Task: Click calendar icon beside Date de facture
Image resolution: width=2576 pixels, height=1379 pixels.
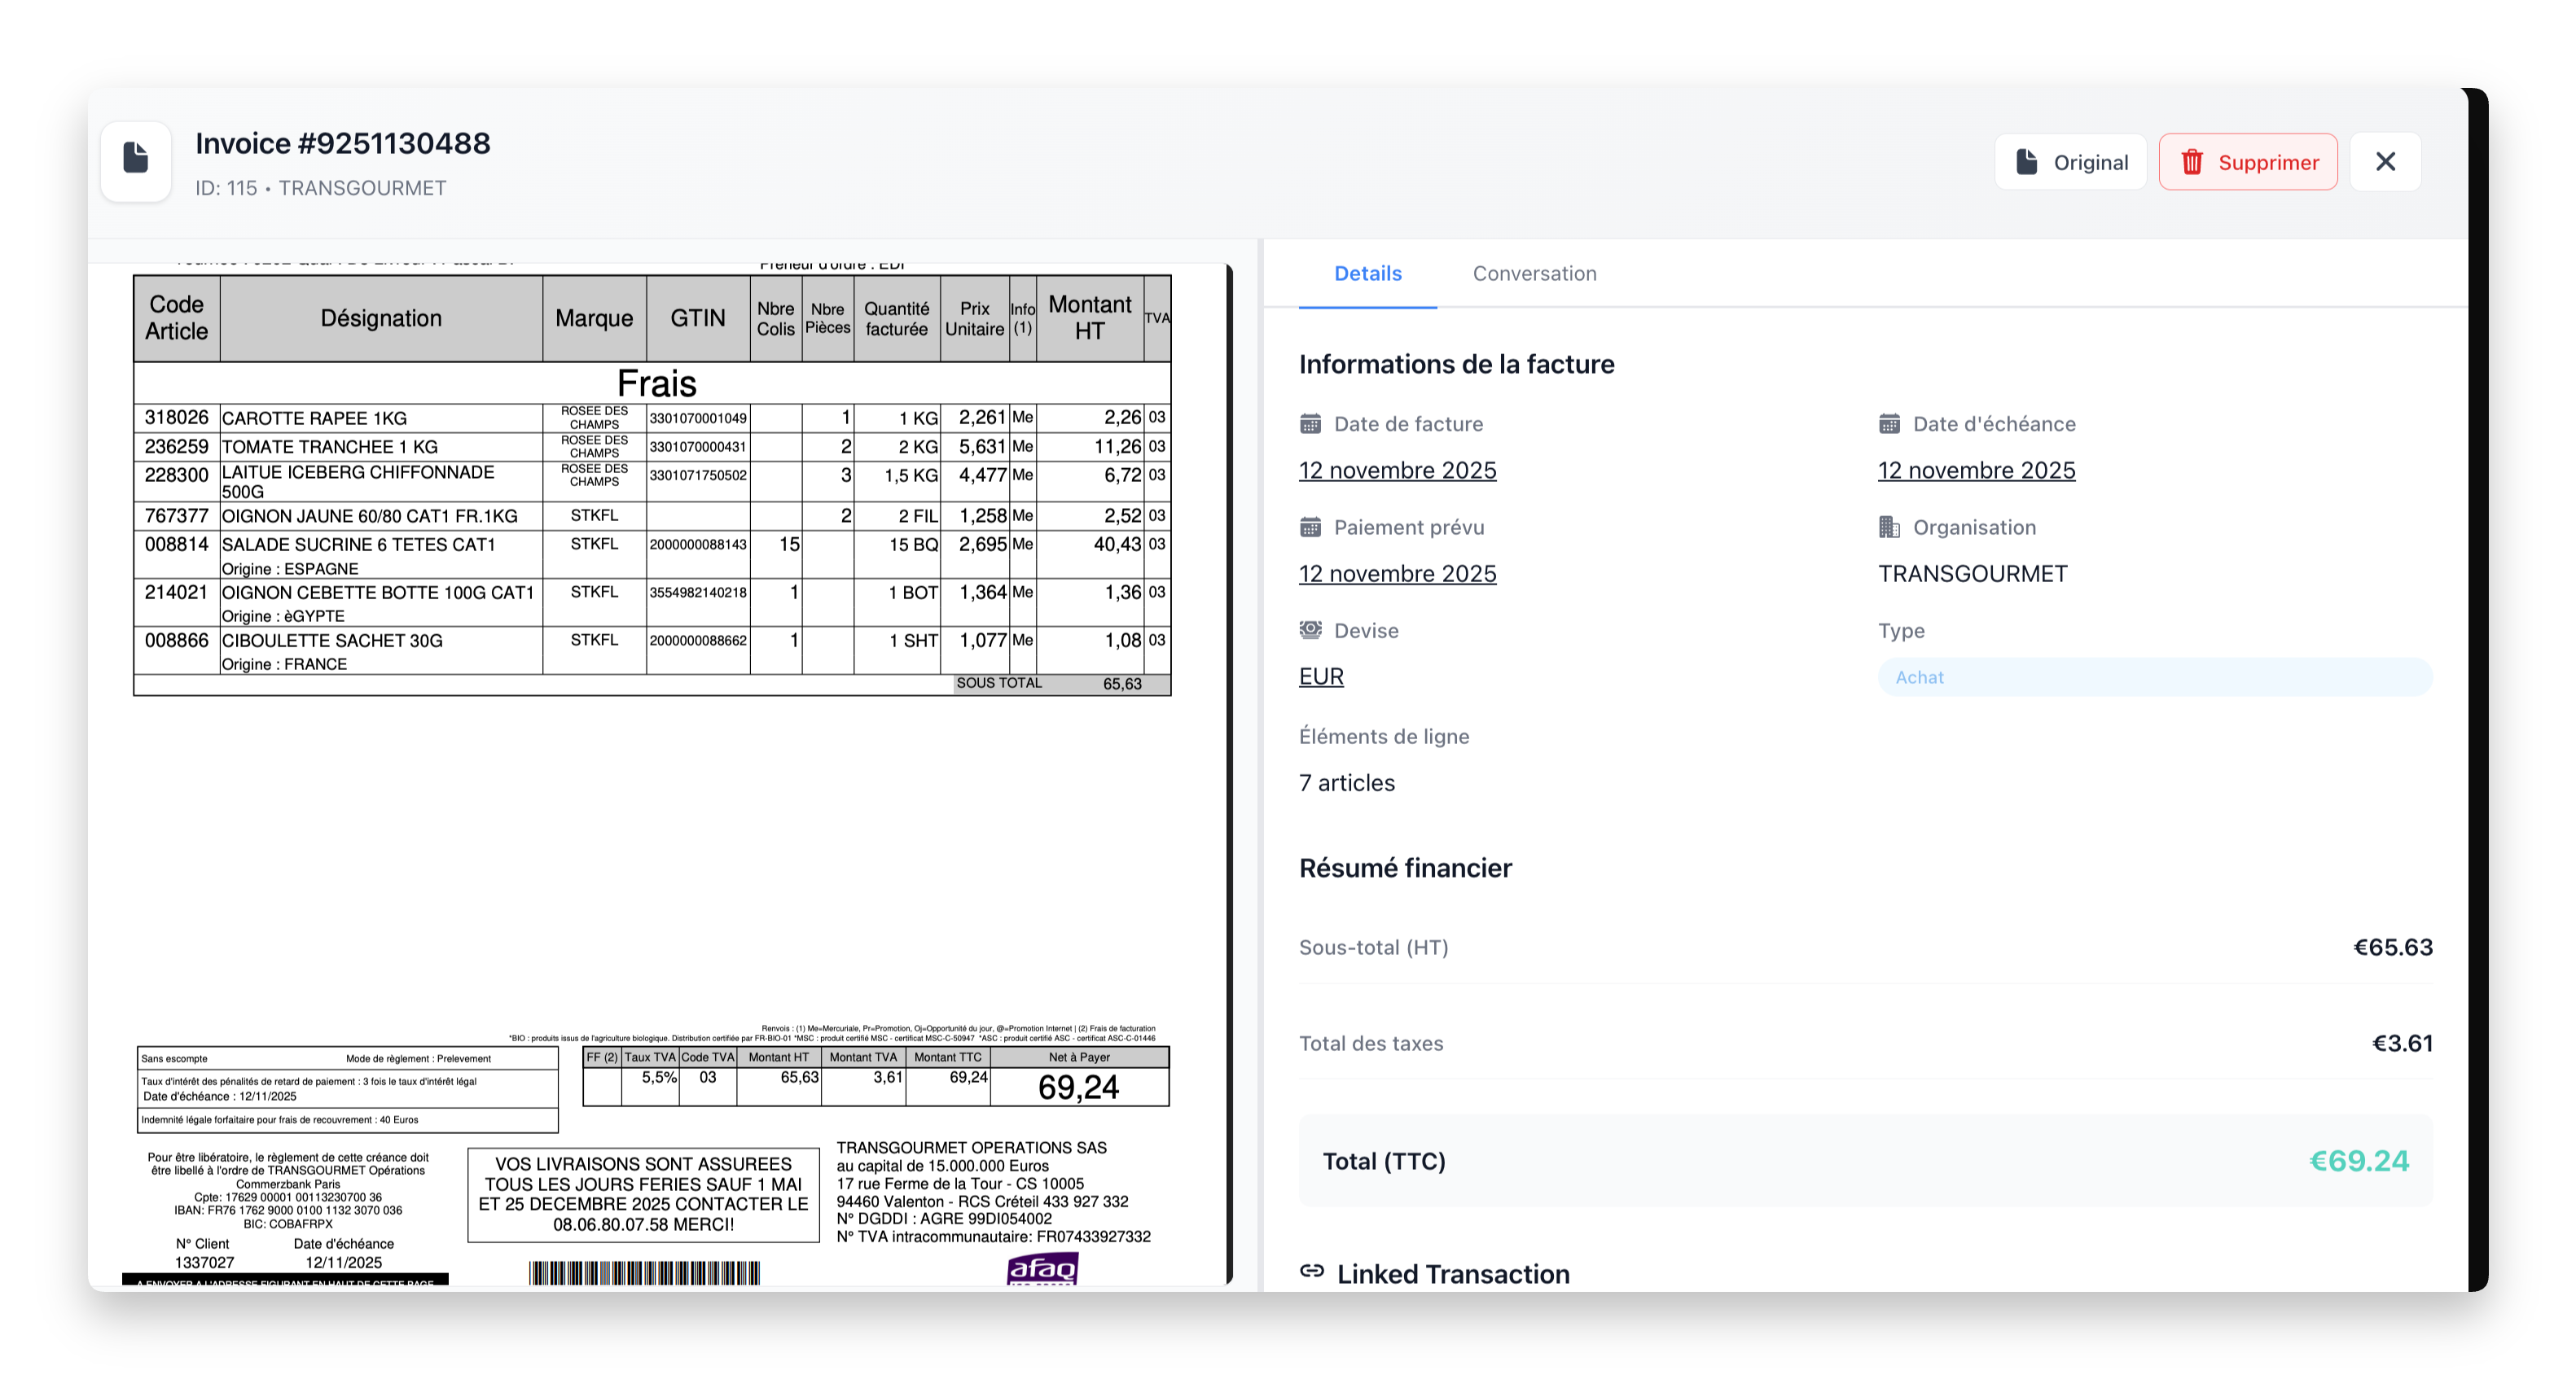Action: [x=1310, y=423]
